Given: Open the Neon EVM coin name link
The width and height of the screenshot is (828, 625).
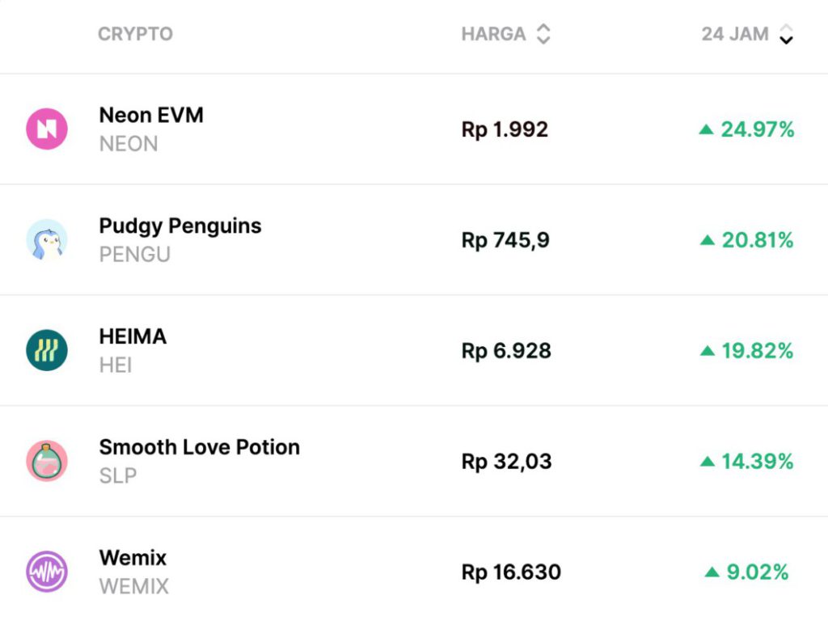Looking at the screenshot, I should 151,115.
